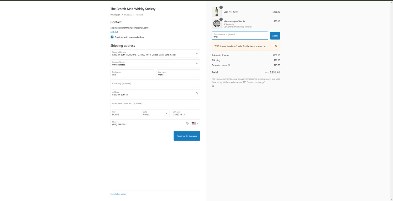Click the address search magnifier icon
This screenshot has height=201, width=393.
coord(197,93)
